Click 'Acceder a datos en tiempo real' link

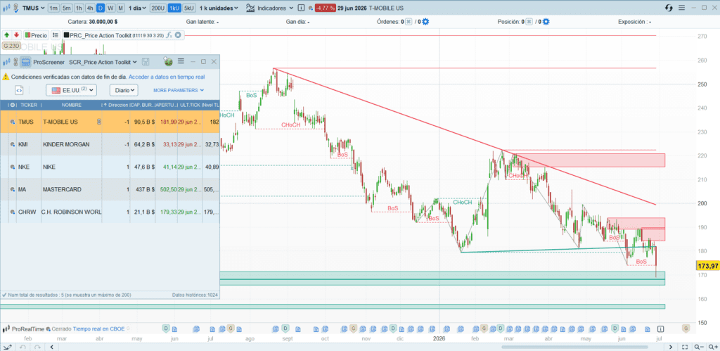pos(167,77)
